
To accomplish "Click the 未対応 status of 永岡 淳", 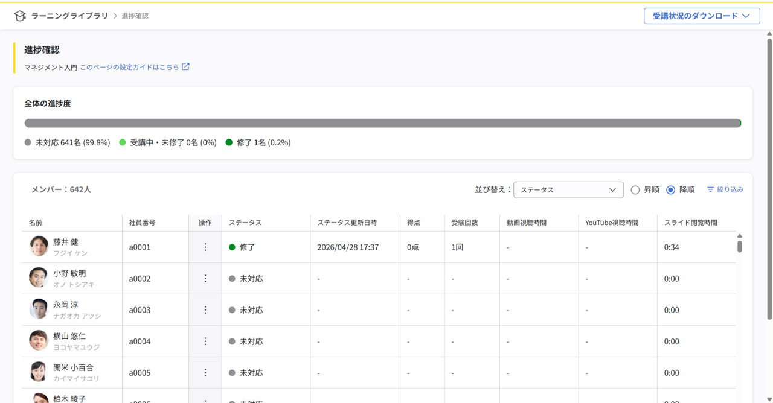I will (246, 310).
